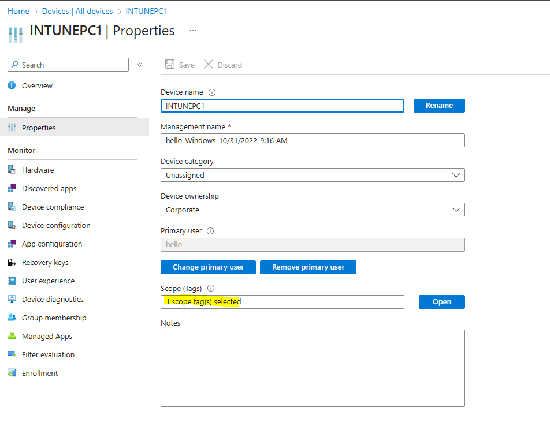The image size is (550, 433).
Task: Click the Managed Apps icon
Action: point(12,336)
